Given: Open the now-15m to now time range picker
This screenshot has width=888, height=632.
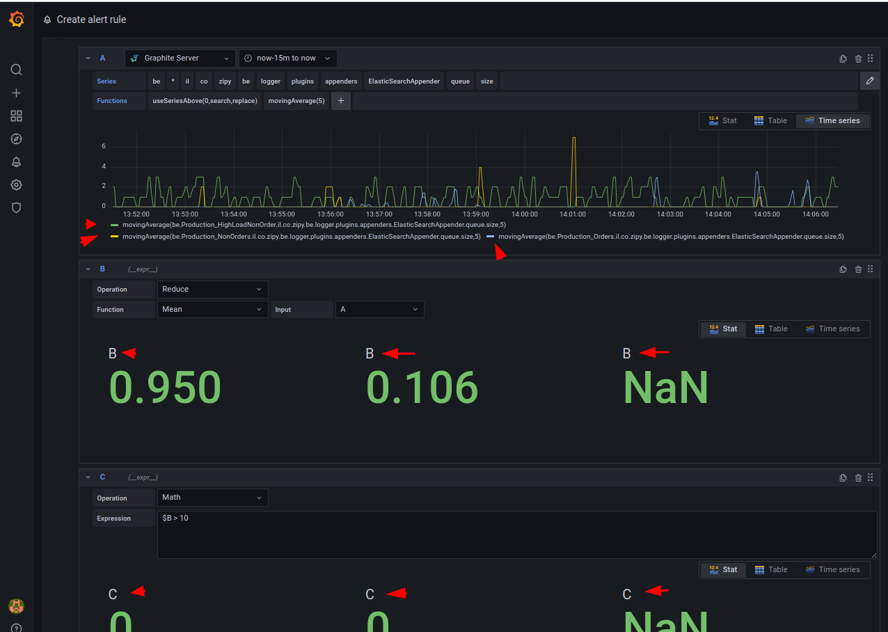Looking at the screenshot, I should (x=287, y=58).
